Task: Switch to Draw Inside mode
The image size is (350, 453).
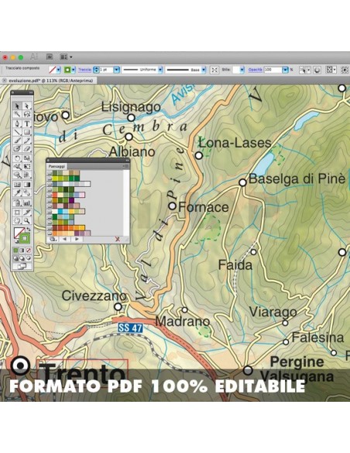Action: tap(29, 258)
